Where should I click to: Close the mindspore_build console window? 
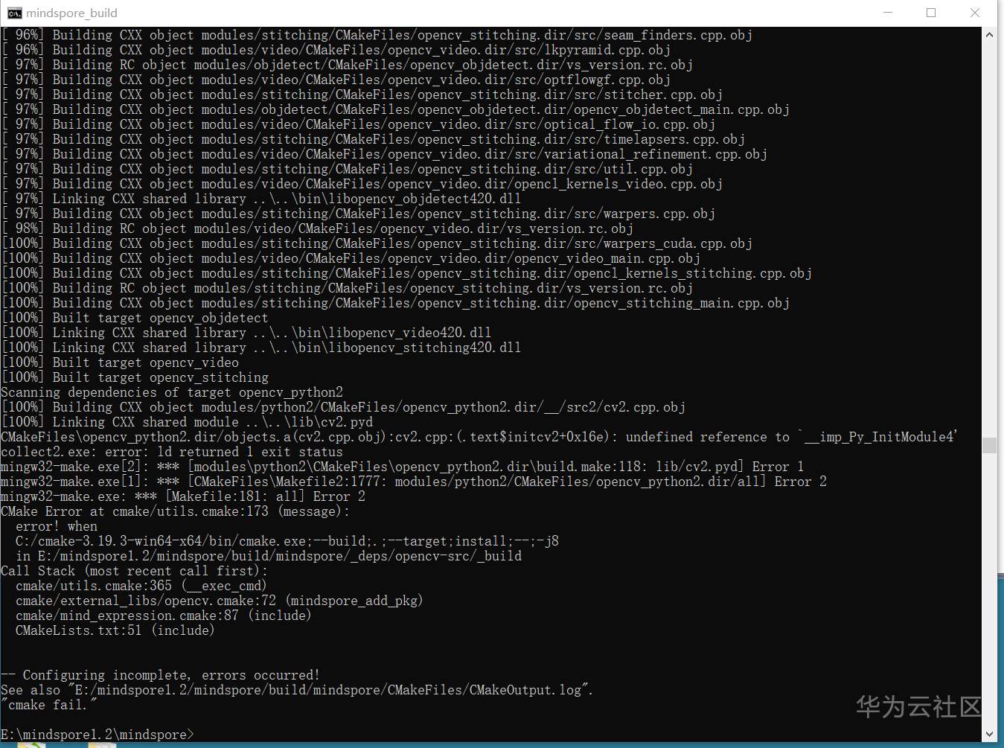pos(975,13)
